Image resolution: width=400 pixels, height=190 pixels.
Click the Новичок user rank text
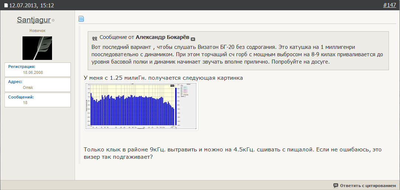[38, 31]
